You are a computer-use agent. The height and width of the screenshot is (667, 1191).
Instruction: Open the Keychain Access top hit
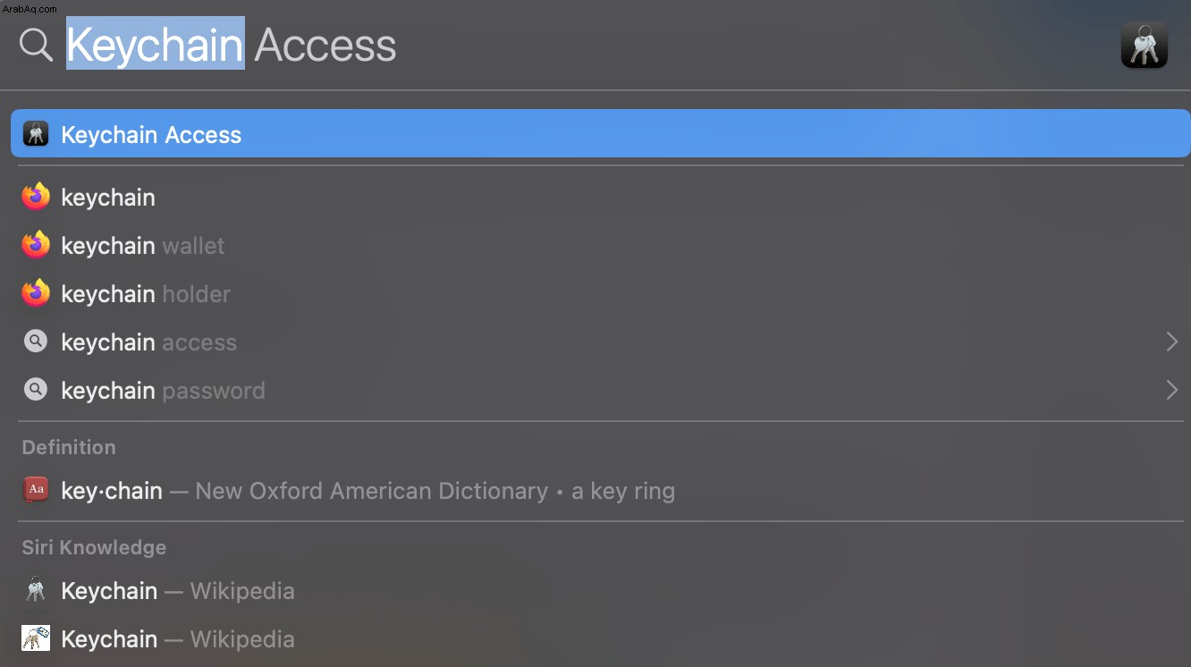pyautogui.click(x=601, y=134)
